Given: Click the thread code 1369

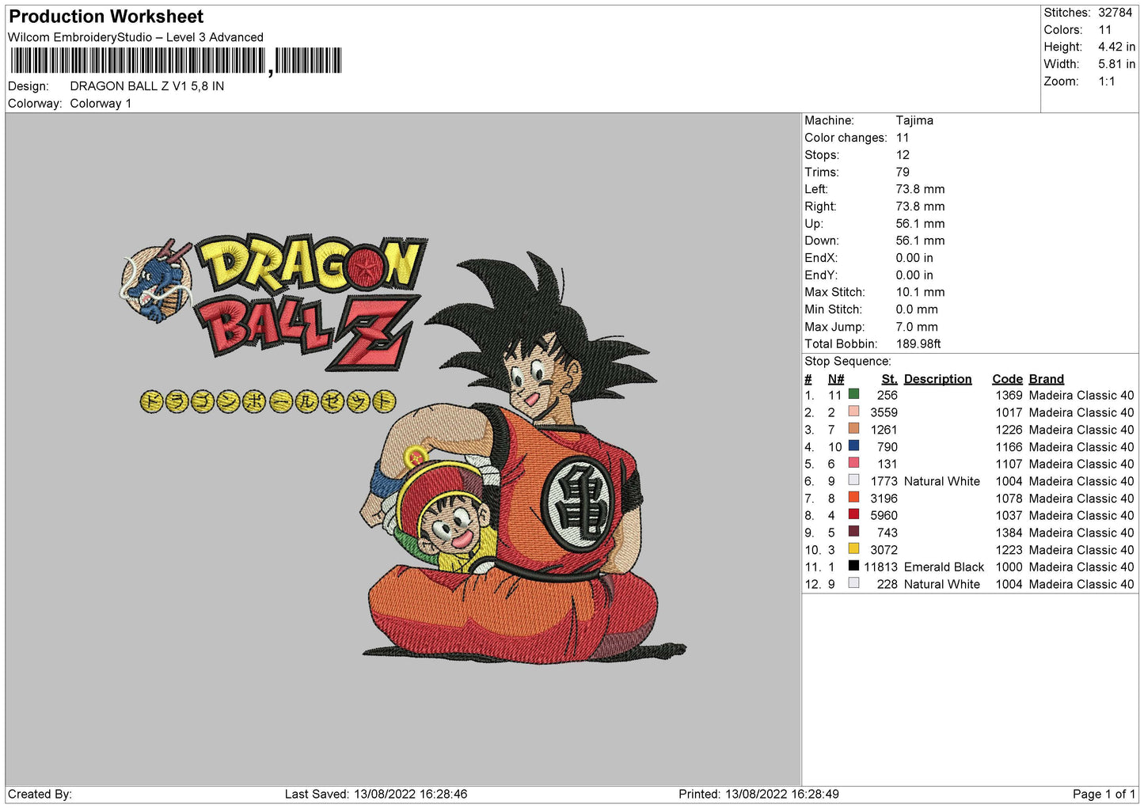Looking at the screenshot, I should (1009, 395).
